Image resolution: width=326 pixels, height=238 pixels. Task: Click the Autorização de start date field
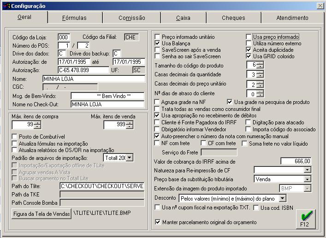tap(74, 61)
